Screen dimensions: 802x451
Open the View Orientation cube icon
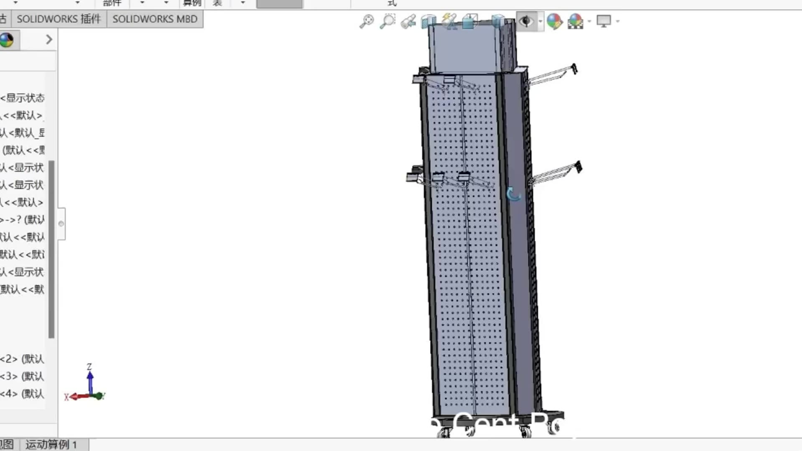point(470,21)
